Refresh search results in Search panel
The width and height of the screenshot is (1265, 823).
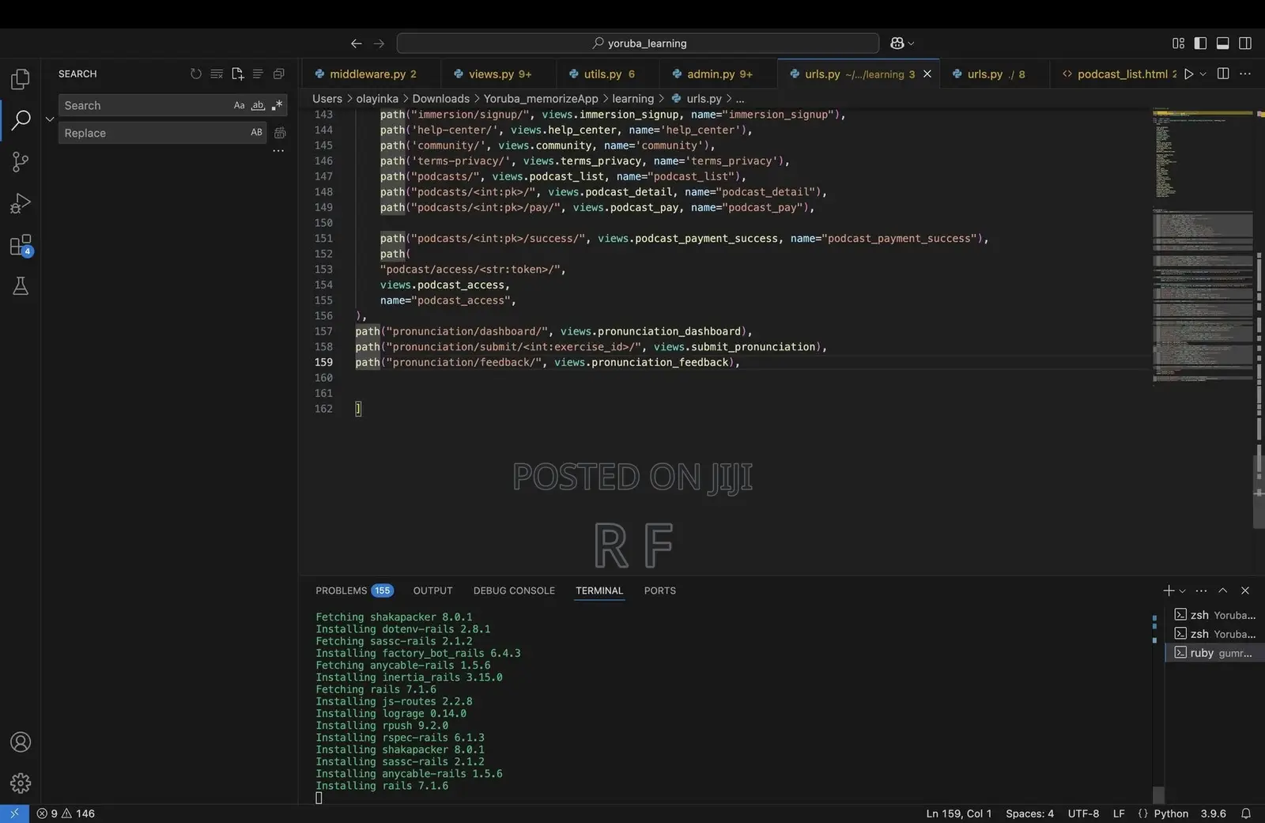[x=196, y=74]
